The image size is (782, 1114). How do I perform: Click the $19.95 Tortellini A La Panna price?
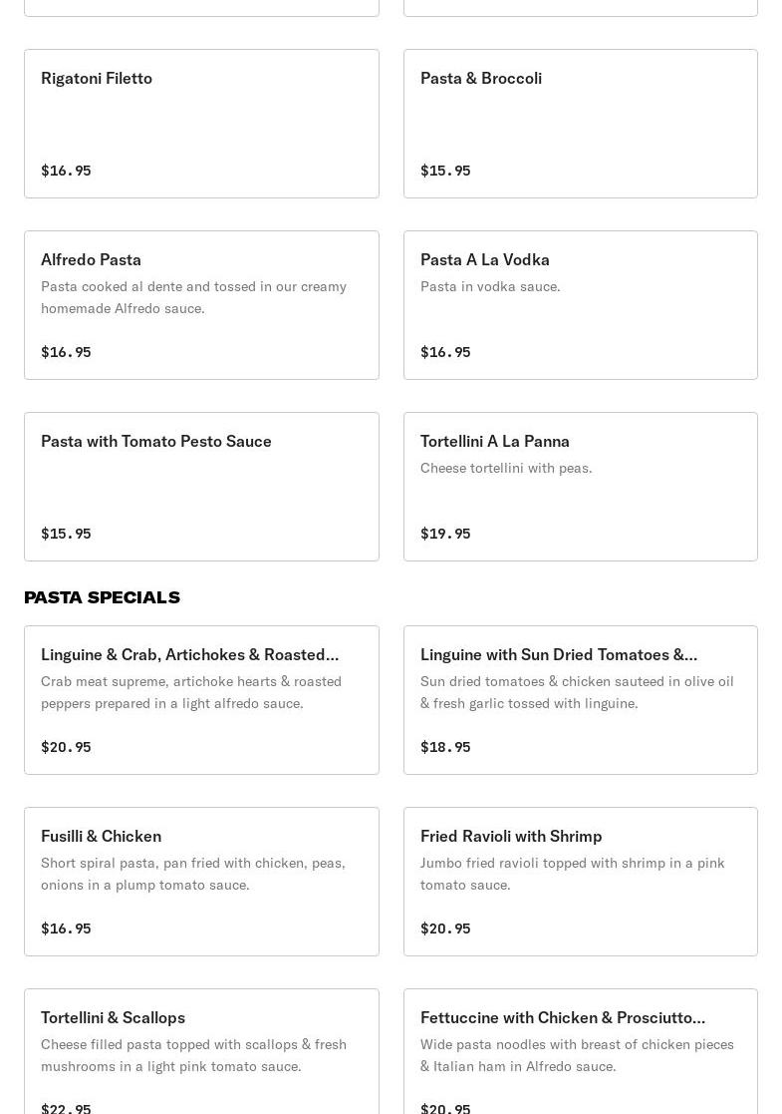tap(445, 534)
